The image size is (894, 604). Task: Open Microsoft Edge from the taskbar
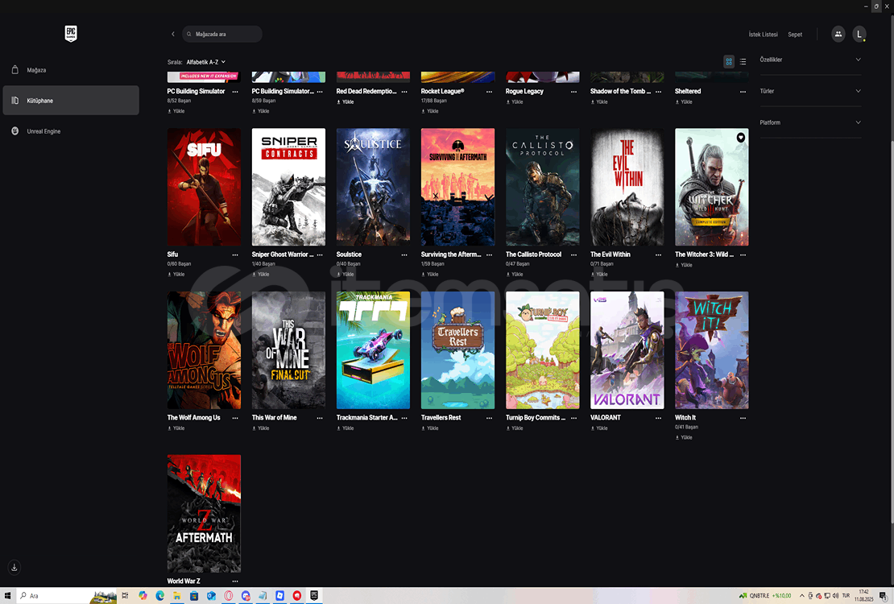pyautogui.click(x=159, y=595)
